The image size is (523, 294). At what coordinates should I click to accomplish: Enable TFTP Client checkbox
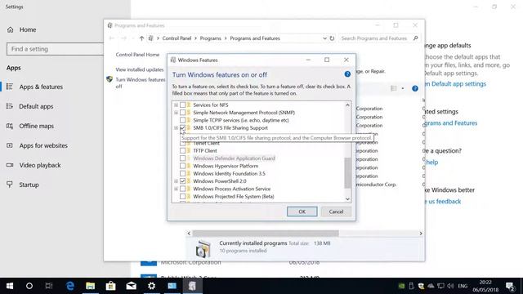pyautogui.click(x=182, y=150)
